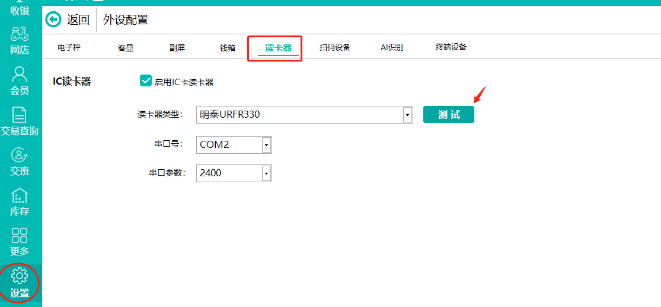Click the 测试 test button

pos(449,114)
